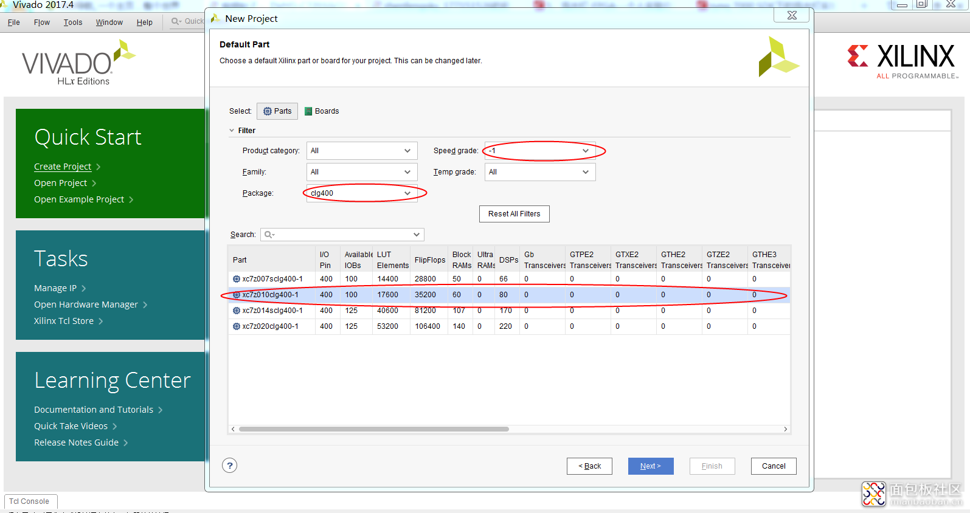Click the Create Project link
Image resolution: width=970 pixels, height=513 pixels.
point(63,167)
